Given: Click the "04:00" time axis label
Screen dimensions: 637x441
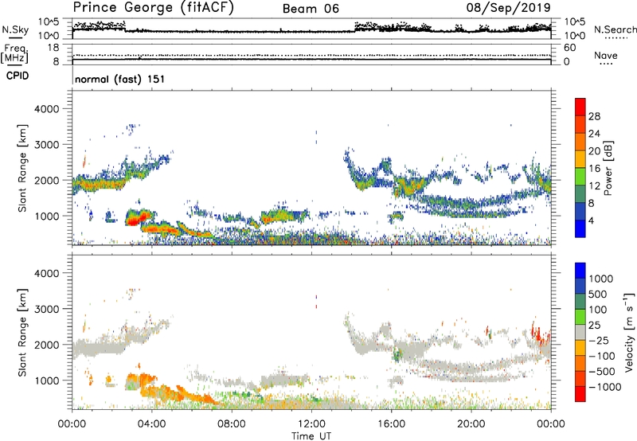Looking at the screenshot, I should pos(151,424).
